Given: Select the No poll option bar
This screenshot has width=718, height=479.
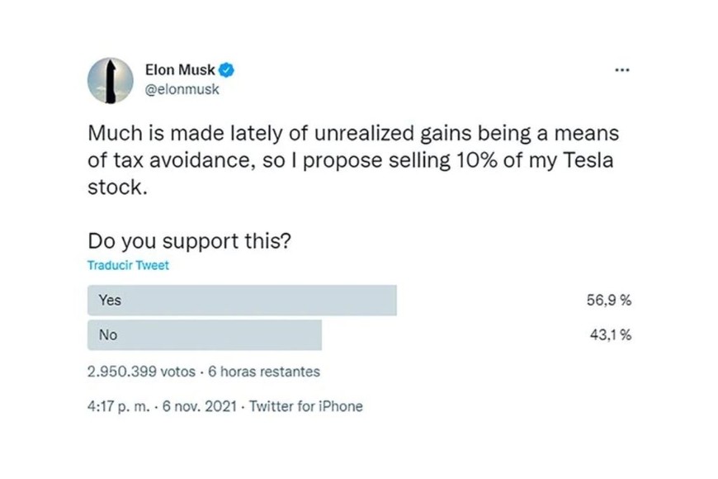Looking at the screenshot, I should pyautogui.click(x=205, y=335).
